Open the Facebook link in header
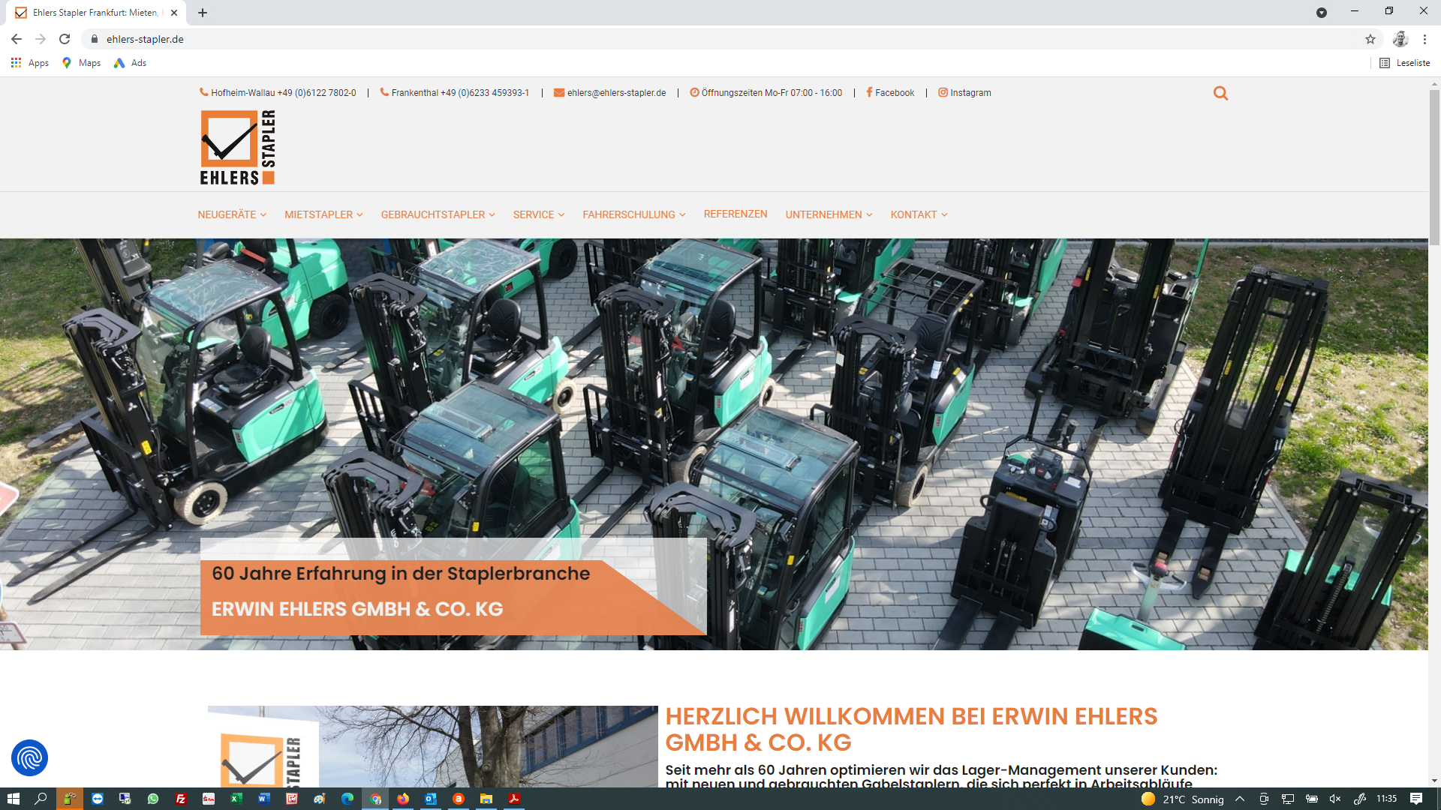Screen dimensions: 1441x810 point(890,93)
